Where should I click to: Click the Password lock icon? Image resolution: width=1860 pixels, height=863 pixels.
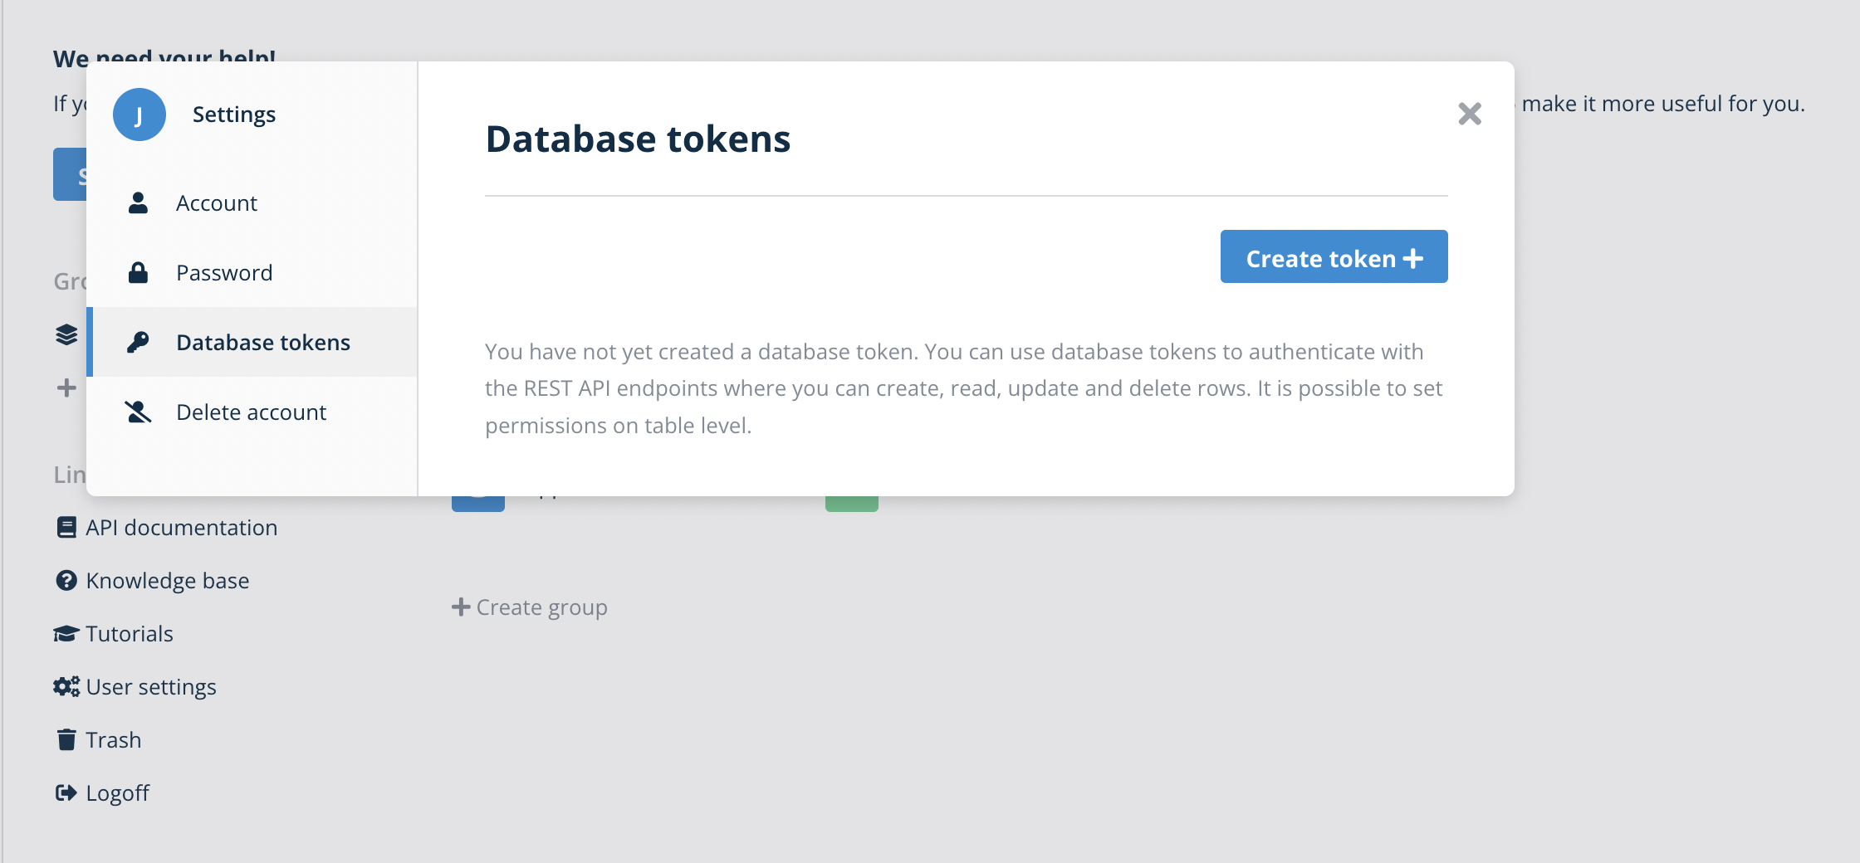tap(138, 273)
